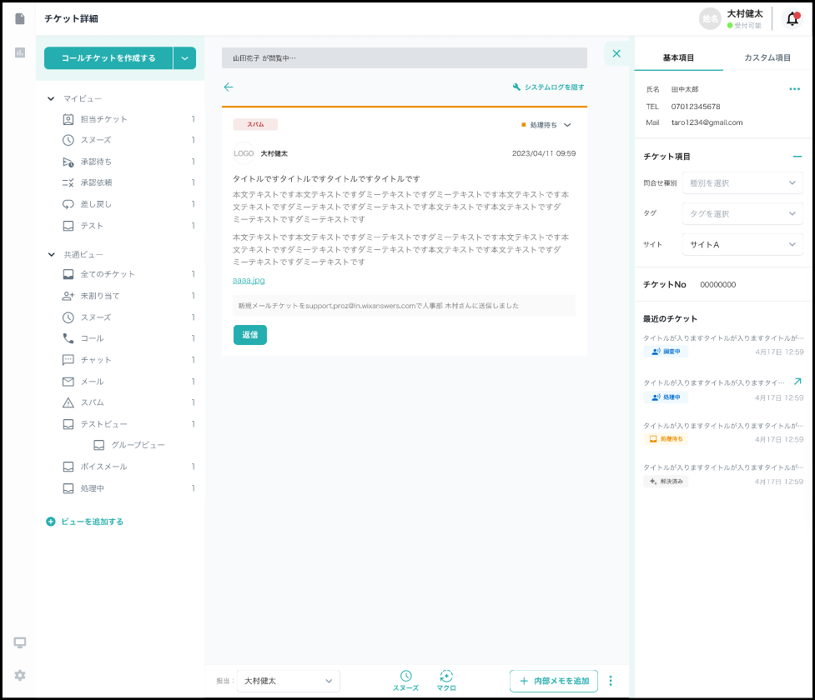Click the Snooze clock icon at bottom
This screenshot has width=815, height=700.
point(405,676)
